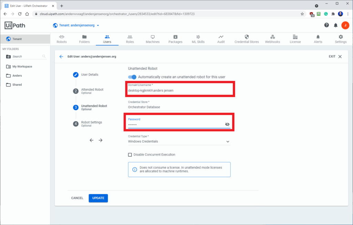This screenshot has width=353, height=225.
Task: Select the Edit User browser tab
Action: (29, 6)
